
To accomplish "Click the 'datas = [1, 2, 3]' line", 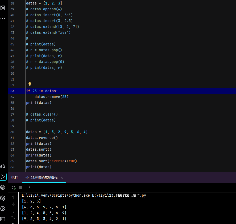I will pos(44,3).
